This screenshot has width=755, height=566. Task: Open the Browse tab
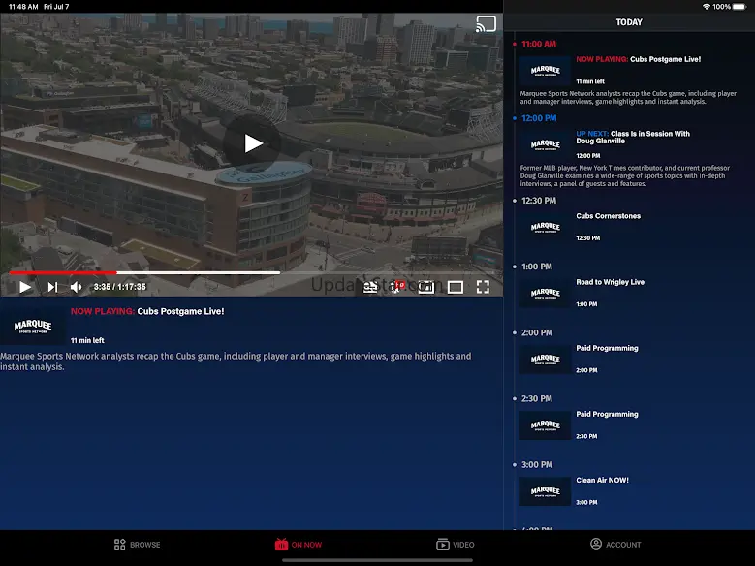138,545
